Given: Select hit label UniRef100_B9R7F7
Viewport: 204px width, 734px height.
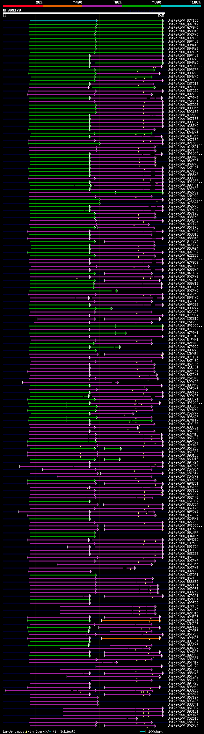Looking at the screenshot, I should pyautogui.click(x=183, y=70).
